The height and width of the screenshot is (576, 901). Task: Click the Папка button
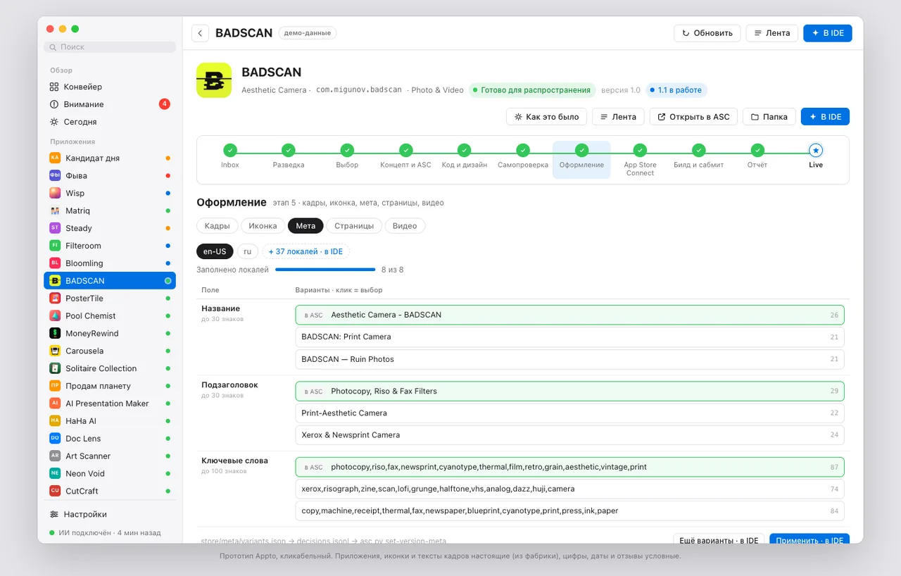pos(769,117)
